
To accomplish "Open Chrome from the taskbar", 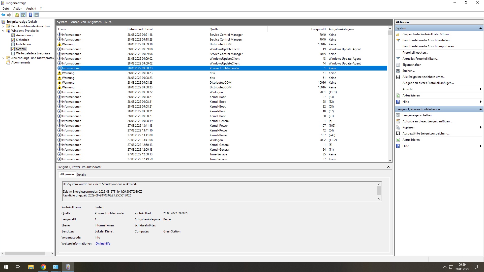I will coord(43,267).
